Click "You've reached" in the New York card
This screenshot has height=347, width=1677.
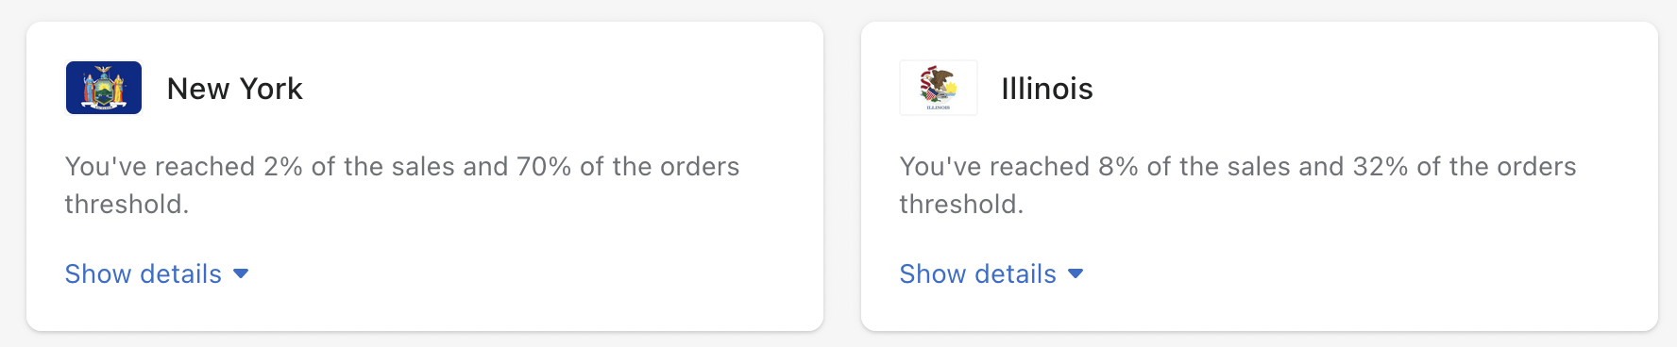point(161,167)
